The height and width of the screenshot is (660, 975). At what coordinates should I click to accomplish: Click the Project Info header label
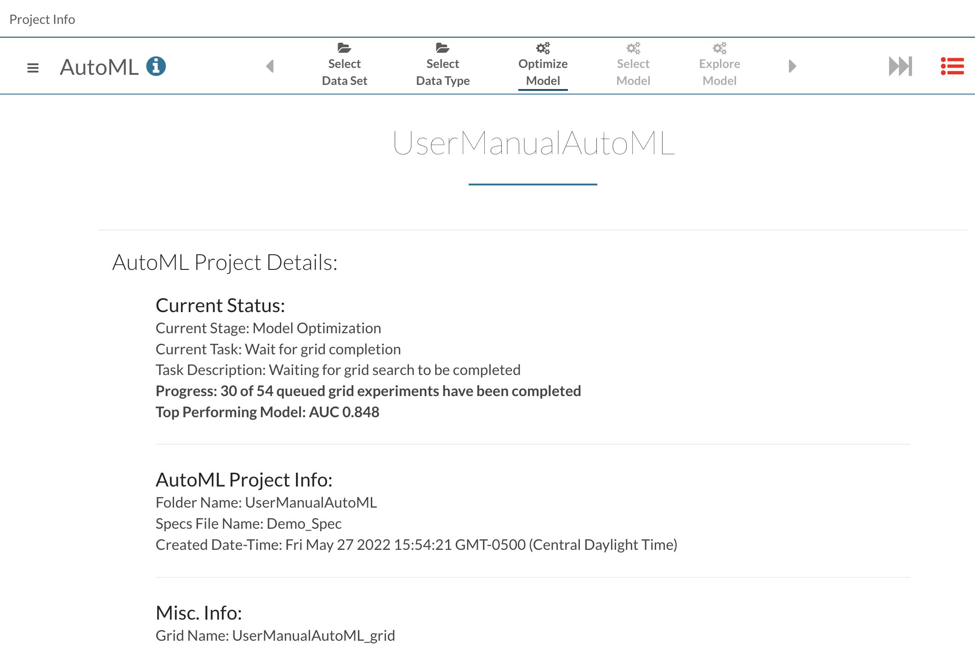click(42, 19)
